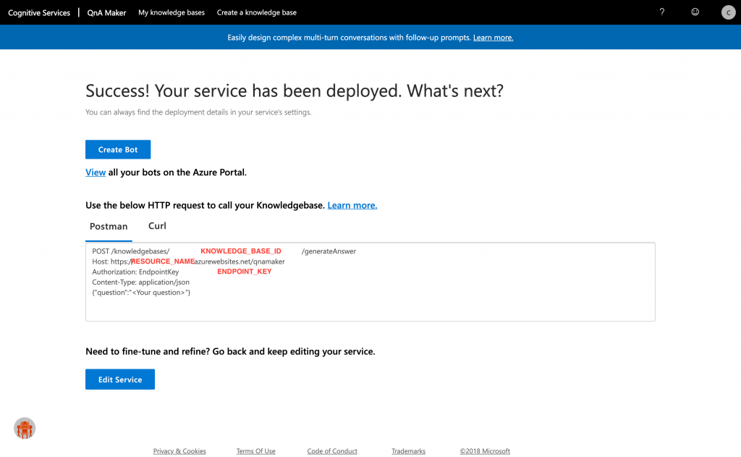
Task: Click the 'Host: https://' request line
Action: pos(188,261)
